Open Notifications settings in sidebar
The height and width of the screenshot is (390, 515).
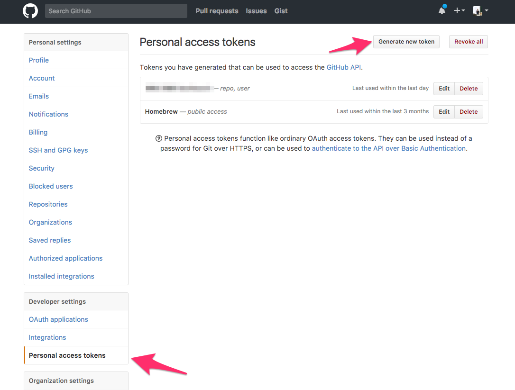[x=76, y=114]
